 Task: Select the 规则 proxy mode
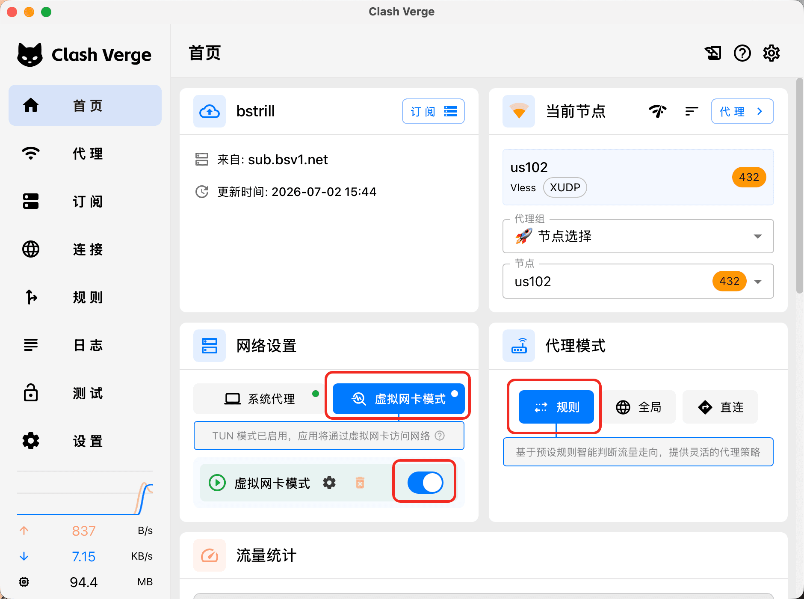(556, 407)
